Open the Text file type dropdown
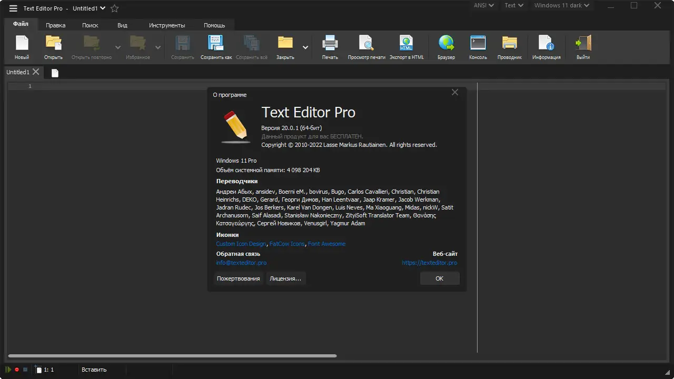 point(513,5)
